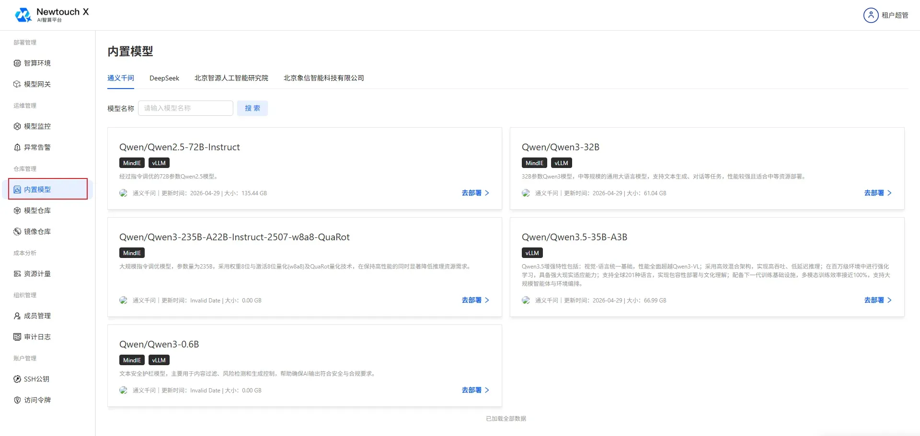The height and width of the screenshot is (436, 920).
Task: Click the 审计日志 sidebar icon
Action: pyautogui.click(x=17, y=337)
